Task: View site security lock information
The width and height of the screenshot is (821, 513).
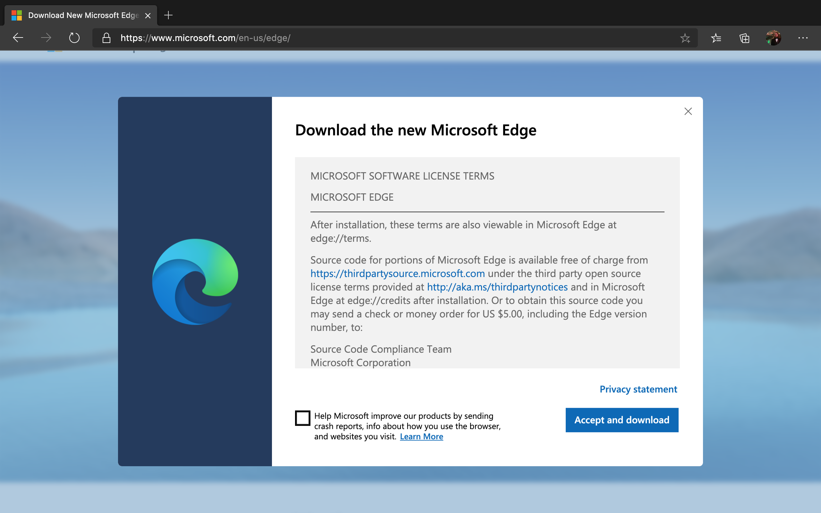Action: tap(106, 38)
